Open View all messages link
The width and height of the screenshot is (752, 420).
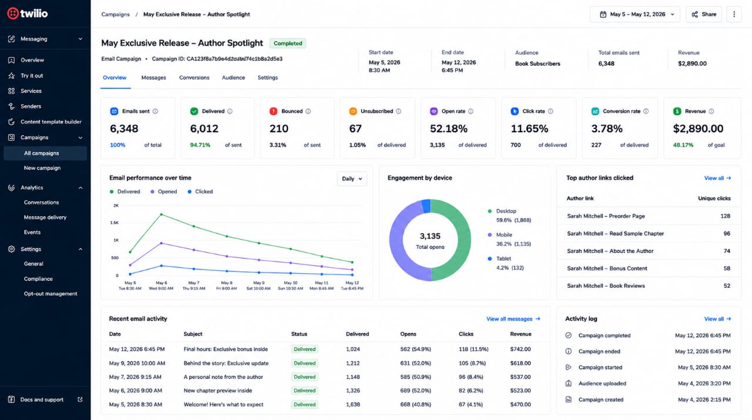513,319
